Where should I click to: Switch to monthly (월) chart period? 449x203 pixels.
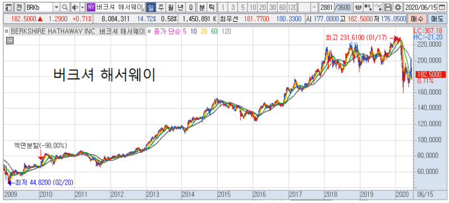coord(171,7)
